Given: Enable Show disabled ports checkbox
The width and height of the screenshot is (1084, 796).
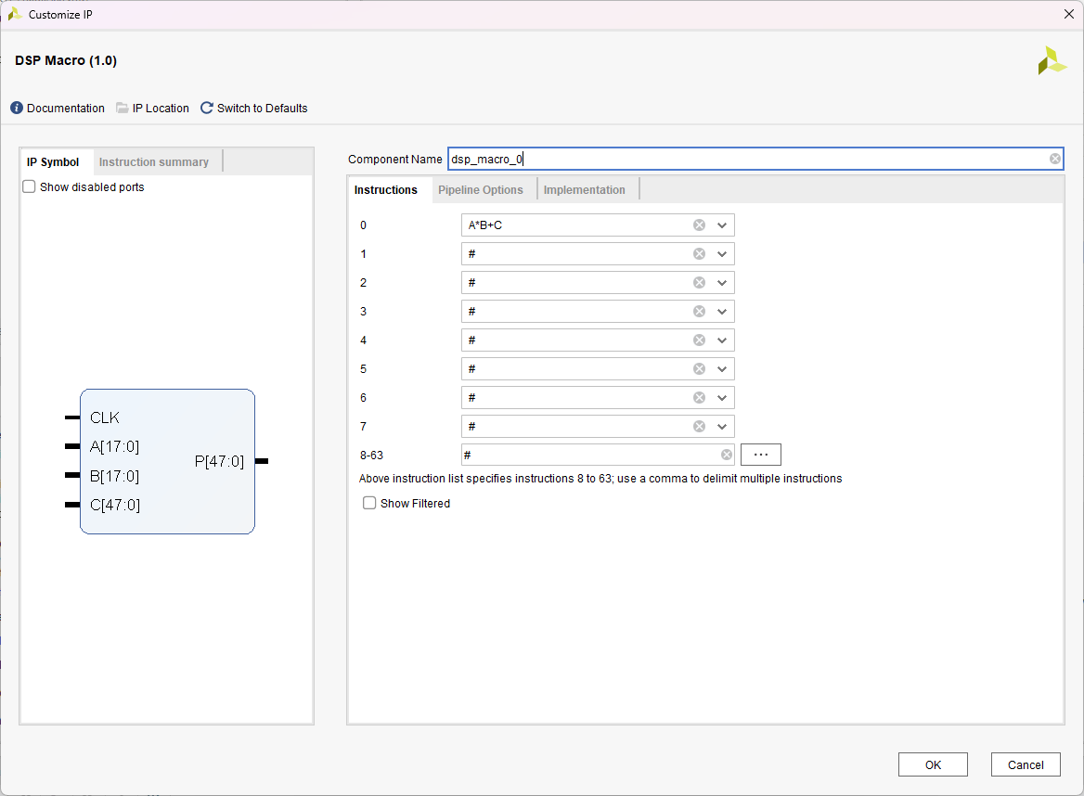Looking at the screenshot, I should click(x=31, y=187).
